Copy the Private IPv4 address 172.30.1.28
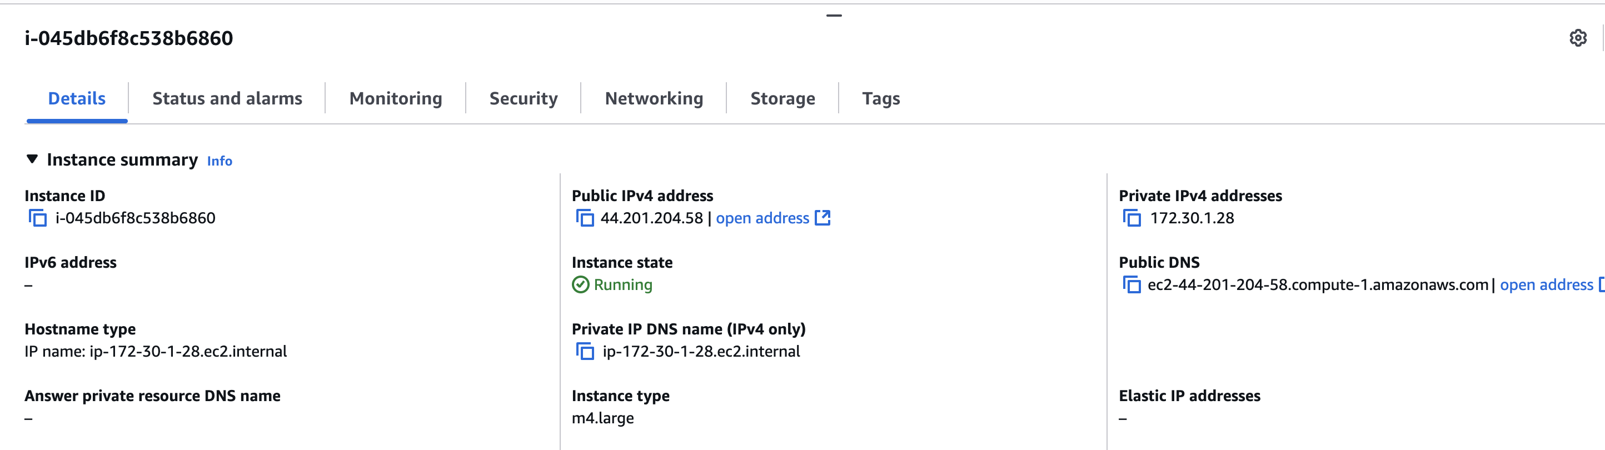 (1132, 218)
